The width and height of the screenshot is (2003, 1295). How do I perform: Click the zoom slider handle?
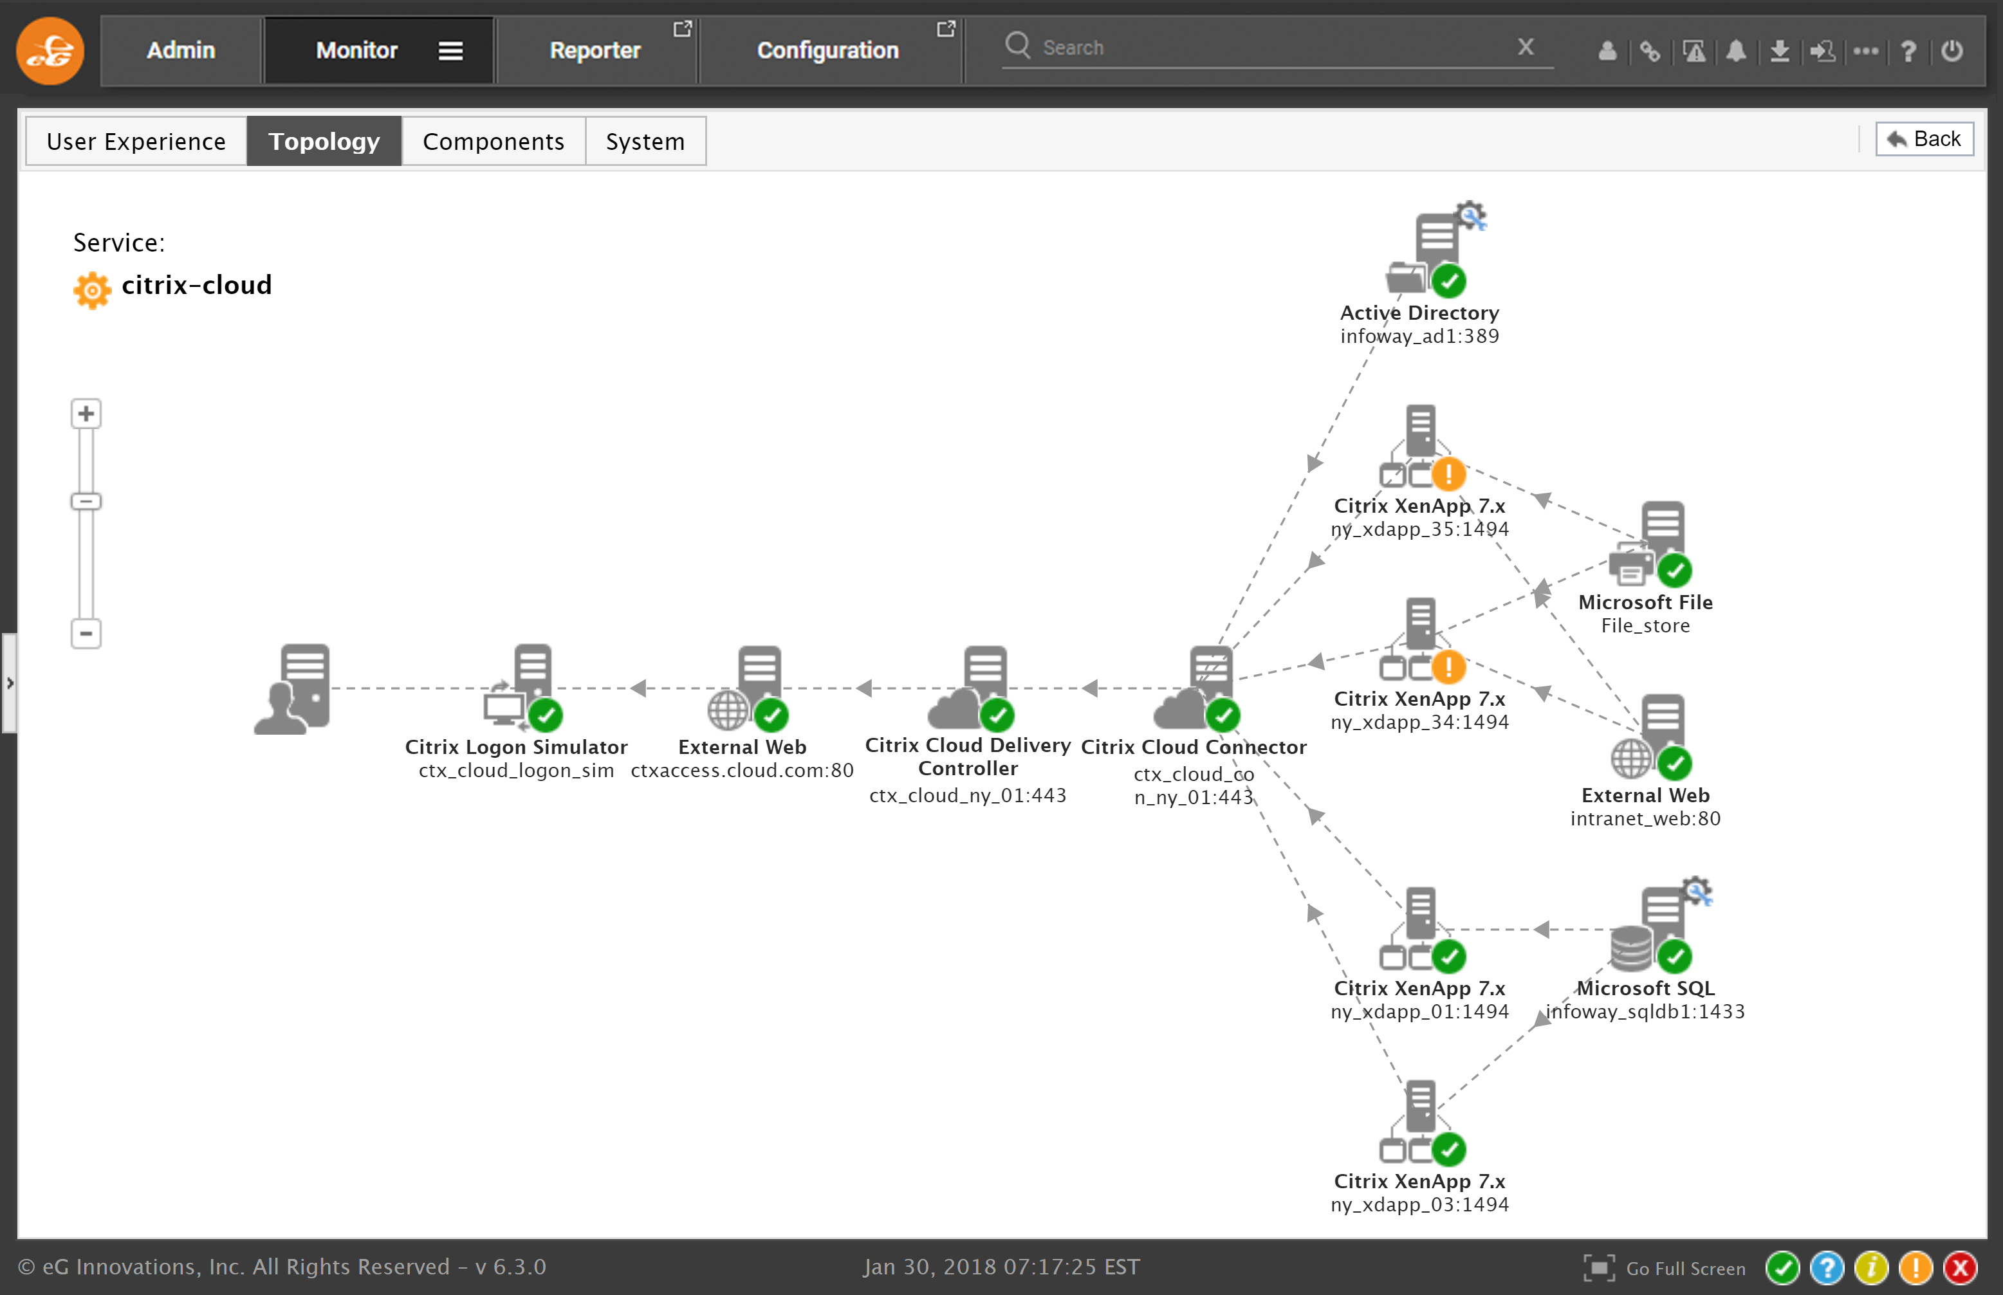[86, 502]
